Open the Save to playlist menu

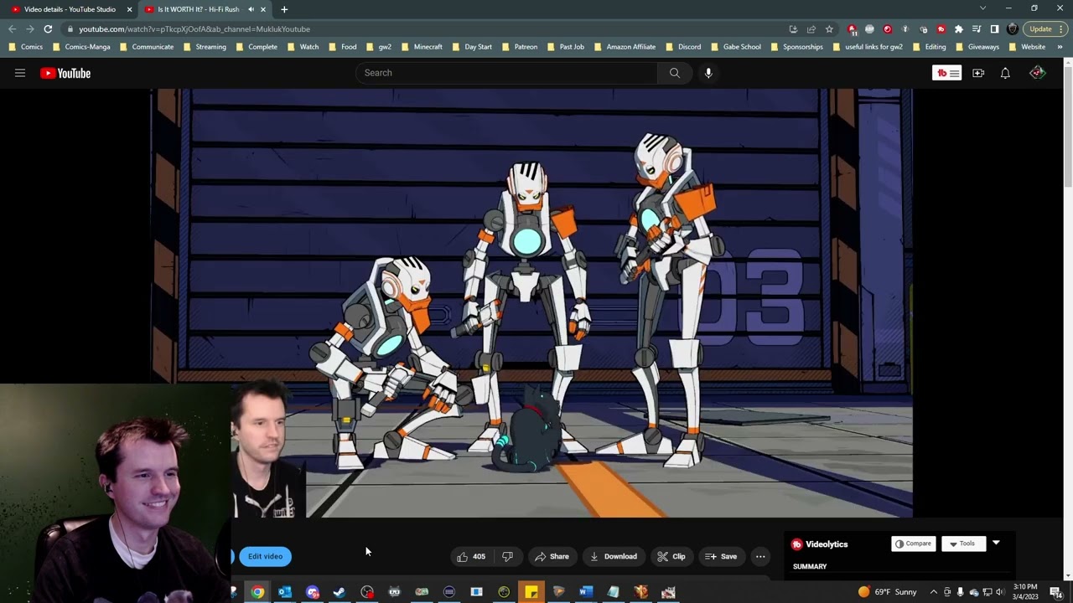click(x=721, y=556)
